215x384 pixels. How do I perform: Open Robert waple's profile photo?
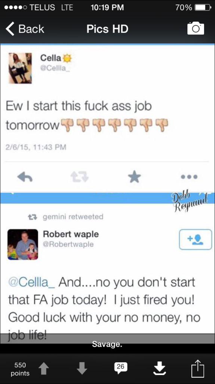point(23,244)
